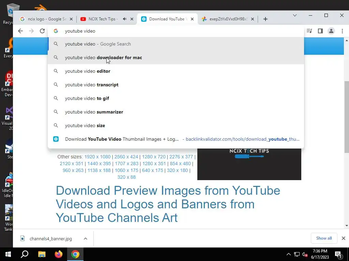The width and height of the screenshot is (349, 261).
Task: Reload the page with the refresh icon
Action: tap(42, 31)
